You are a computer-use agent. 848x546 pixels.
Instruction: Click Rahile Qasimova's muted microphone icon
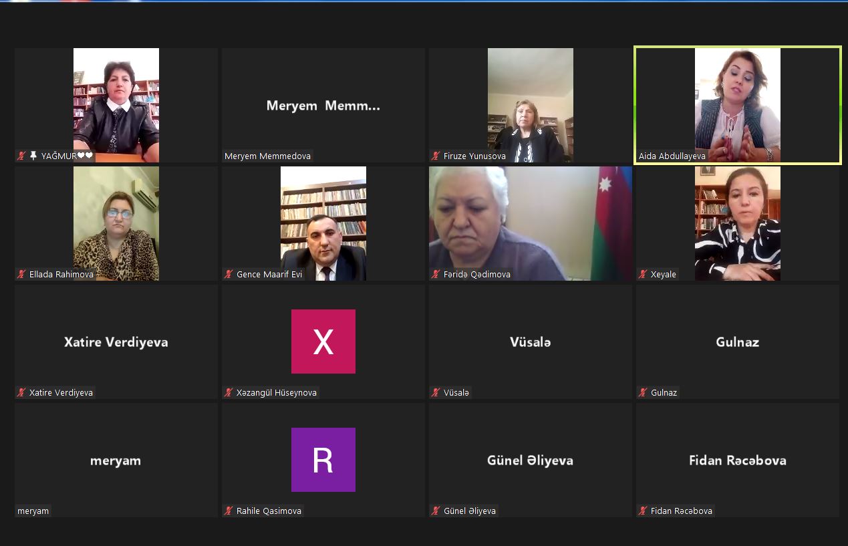click(229, 511)
